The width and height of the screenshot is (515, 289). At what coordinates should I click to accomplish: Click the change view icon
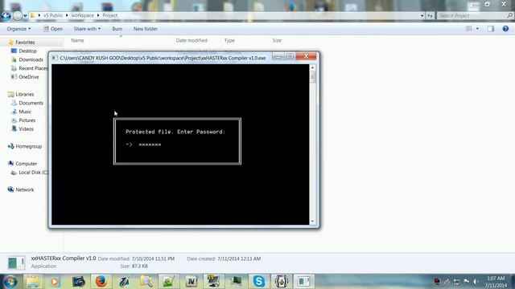(x=469, y=29)
